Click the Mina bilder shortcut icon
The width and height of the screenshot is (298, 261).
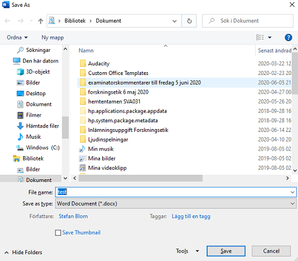[x=82, y=158]
